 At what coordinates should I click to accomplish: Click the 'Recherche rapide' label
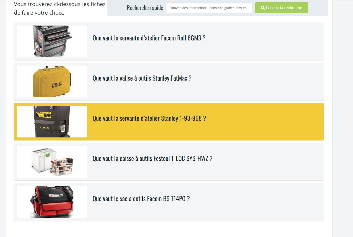tap(145, 8)
